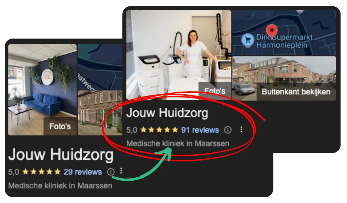Image resolution: width=347 pixels, height=203 pixels.
Task: Open three-dot menu next to 91 reviews
Action: pyautogui.click(x=241, y=130)
